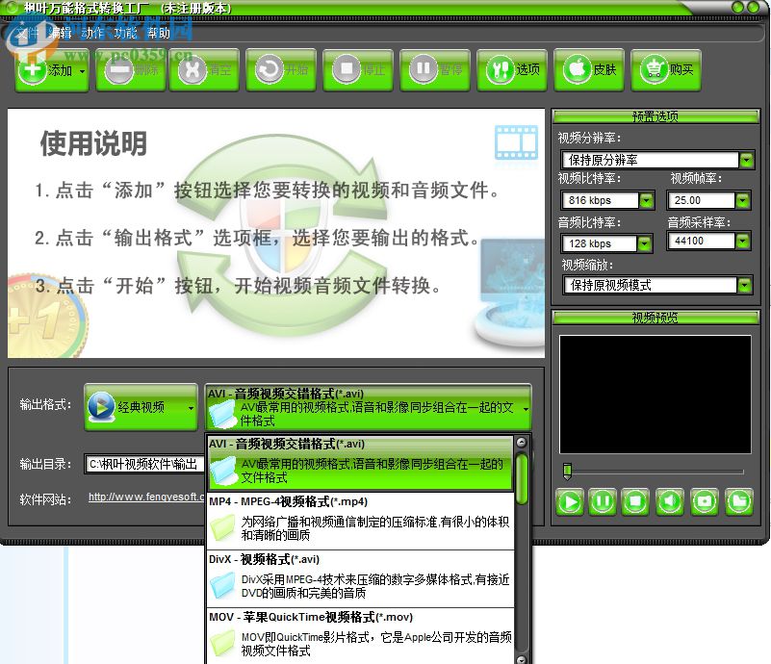Open the 音频采样率 sample rate dropdown

(745, 243)
